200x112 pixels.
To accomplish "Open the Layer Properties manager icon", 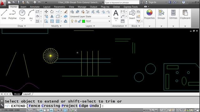I will 72,12.
